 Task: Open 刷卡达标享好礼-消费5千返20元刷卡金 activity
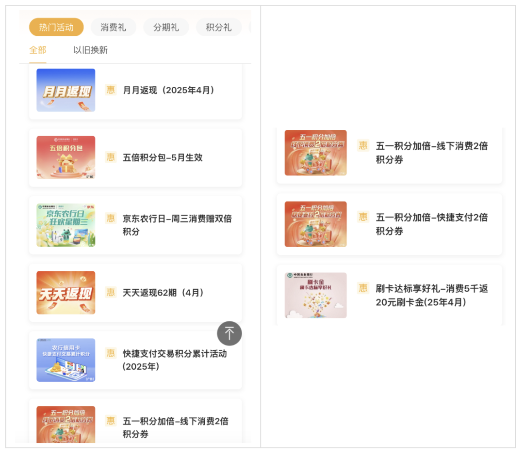389,296
